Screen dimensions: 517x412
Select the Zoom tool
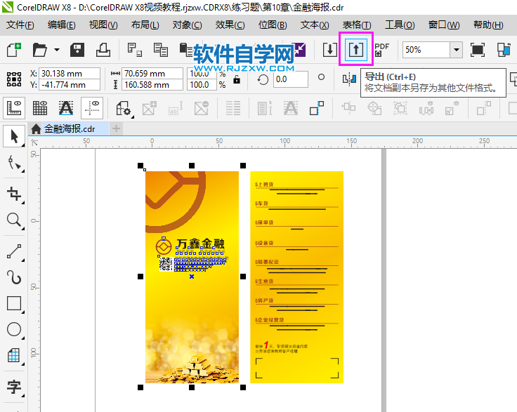tap(13, 220)
